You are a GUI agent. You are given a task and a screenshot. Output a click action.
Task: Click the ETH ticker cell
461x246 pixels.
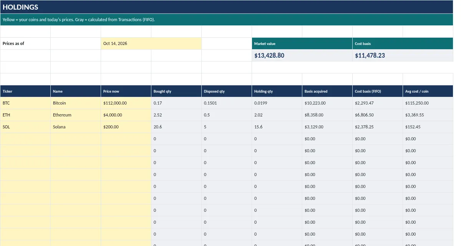pyautogui.click(x=25, y=115)
